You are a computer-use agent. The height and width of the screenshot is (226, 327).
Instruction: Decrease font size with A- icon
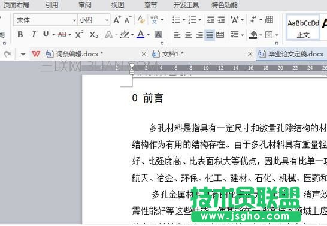[x=128, y=20]
